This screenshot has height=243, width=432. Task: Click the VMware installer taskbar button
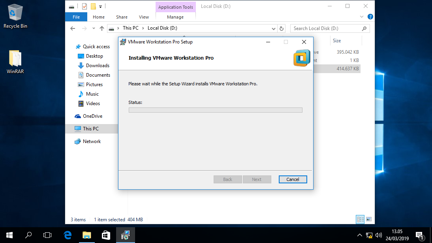125,235
